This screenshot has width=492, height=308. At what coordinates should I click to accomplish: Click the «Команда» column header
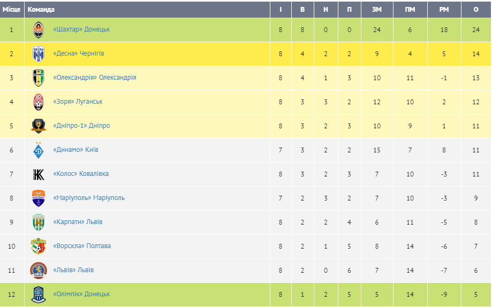tap(41, 10)
